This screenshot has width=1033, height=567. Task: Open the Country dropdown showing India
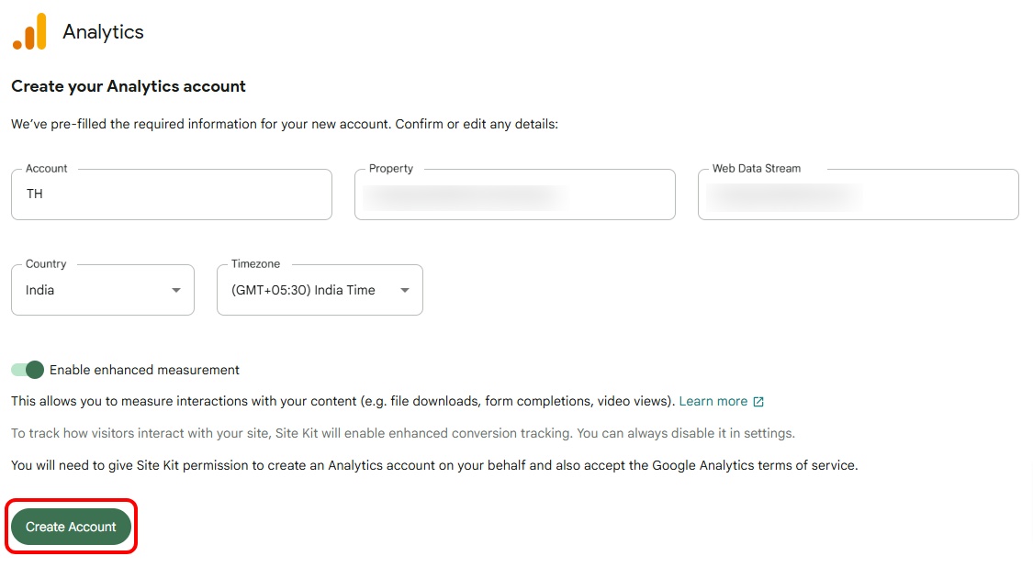click(x=102, y=290)
